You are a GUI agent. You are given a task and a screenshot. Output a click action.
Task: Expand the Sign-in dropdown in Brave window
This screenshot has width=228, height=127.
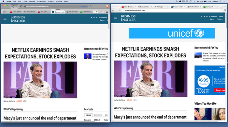tap(103, 20)
